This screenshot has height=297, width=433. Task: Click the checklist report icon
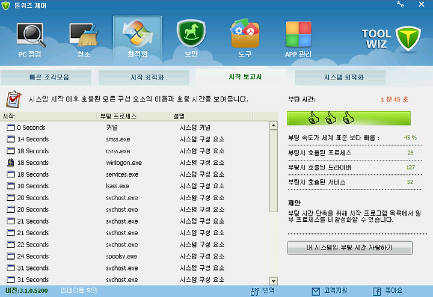[x=14, y=99]
